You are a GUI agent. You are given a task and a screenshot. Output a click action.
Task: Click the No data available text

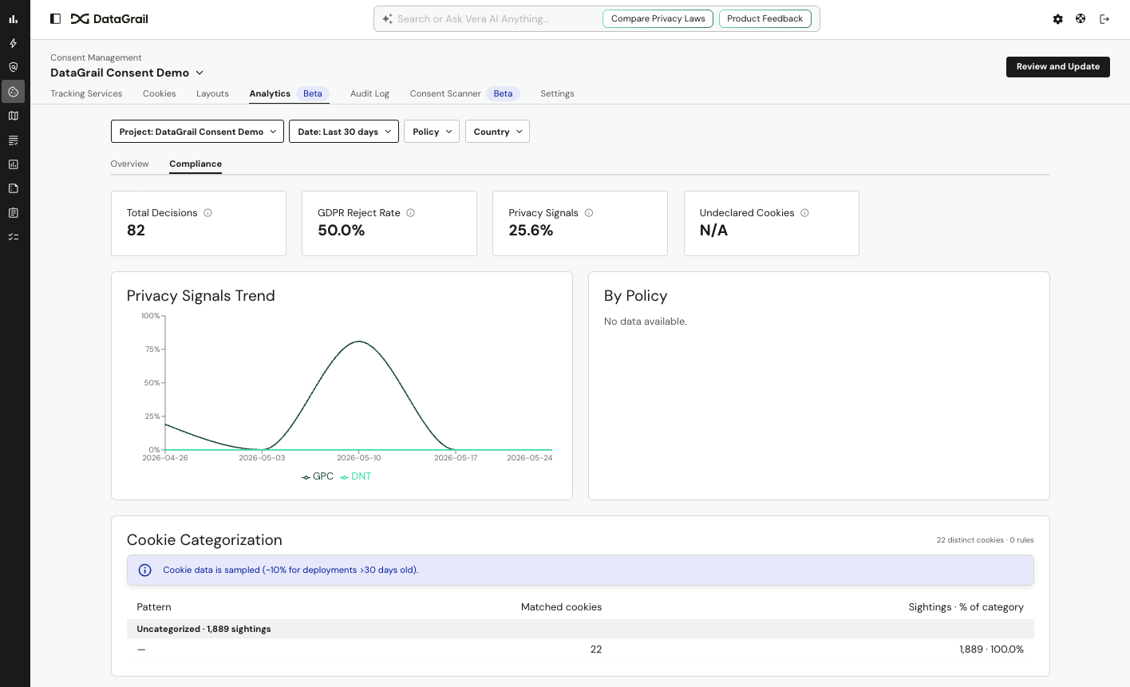pos(645,322)
